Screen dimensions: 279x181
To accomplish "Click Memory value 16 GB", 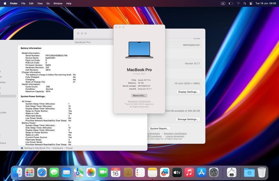I will click(x=141, y=83).
